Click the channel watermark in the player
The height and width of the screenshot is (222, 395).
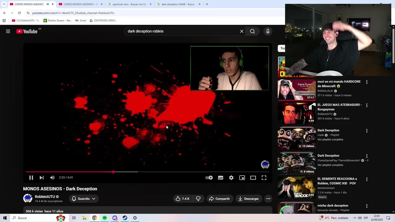point(265,164)
